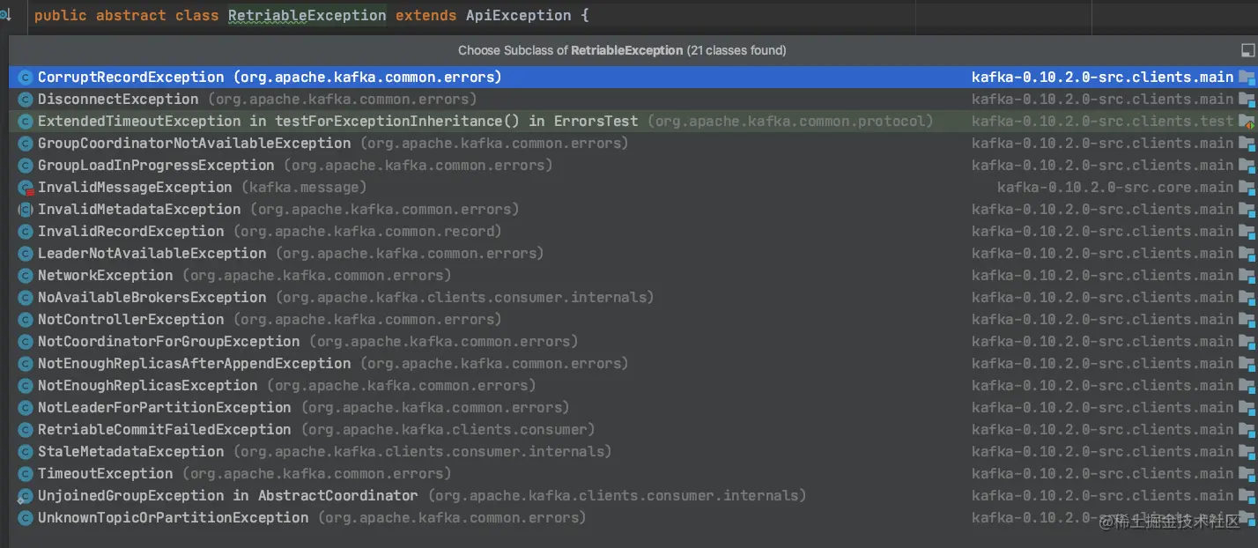Click RetriableException class name in editor
The width and height of the screenshot is (1258, 548).
(x=307, y=16)
